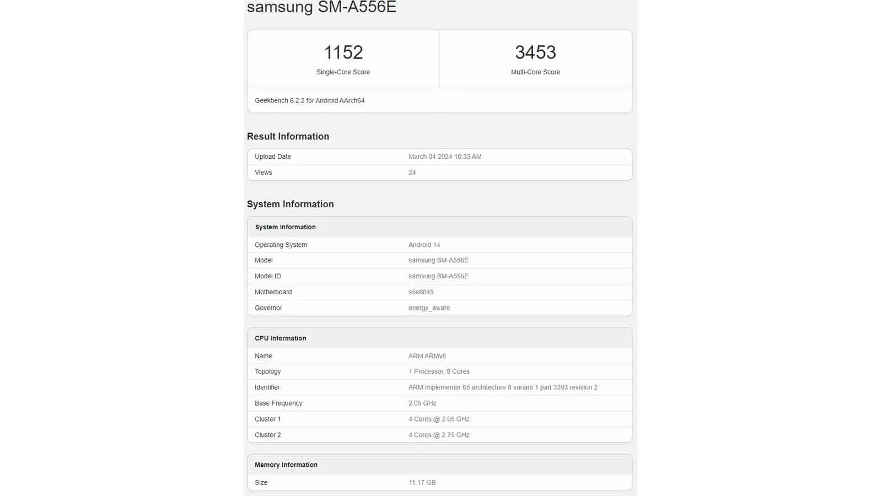Viewport: 882px width, 496px height.
Task: Click the CPU Information panel header
Action: [279, 338]
